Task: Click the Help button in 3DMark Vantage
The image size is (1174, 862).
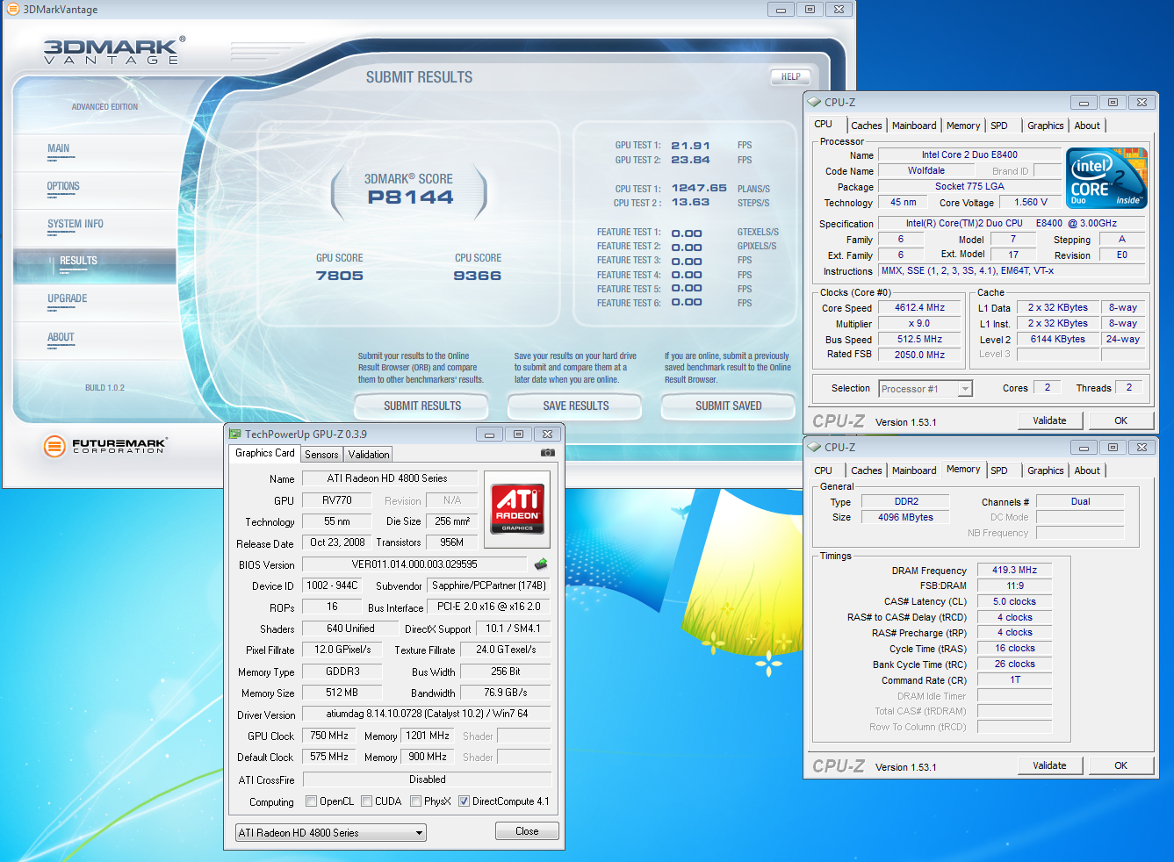Action: point(790,76)
